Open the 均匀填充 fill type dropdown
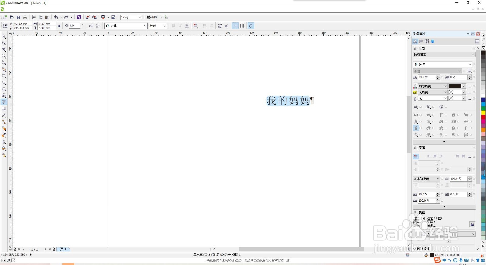This screenshot has height=265, width=486. 433,86
